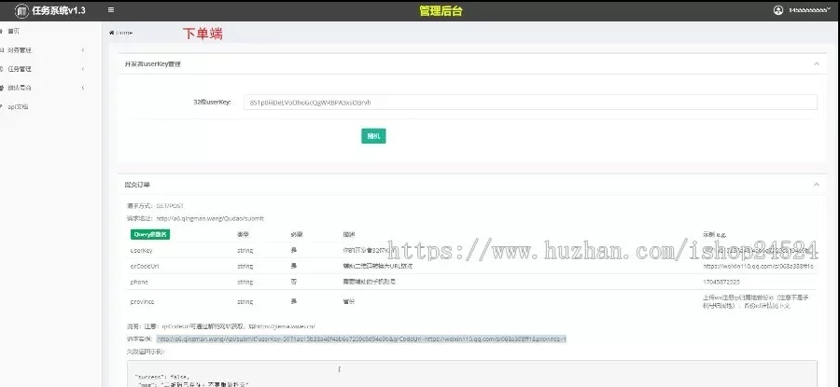
Task: Open the user avatar account icon
Action: click(x=778, y=10)
